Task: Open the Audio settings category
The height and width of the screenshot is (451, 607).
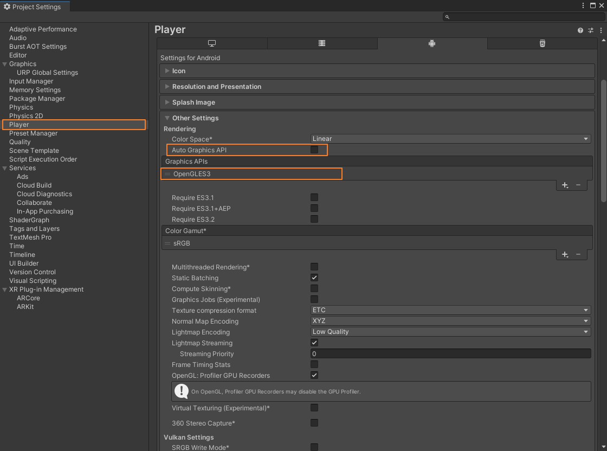Action: pyautogui.click(x=18, y=38)
